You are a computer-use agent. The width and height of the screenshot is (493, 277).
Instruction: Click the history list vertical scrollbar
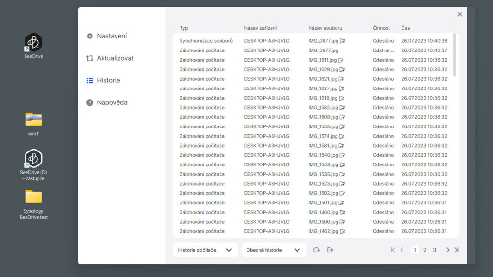pos(454,55)
